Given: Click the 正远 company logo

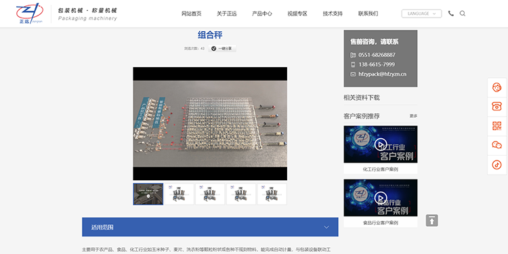Looking at the screenshot, I should (x=30, y=14).
